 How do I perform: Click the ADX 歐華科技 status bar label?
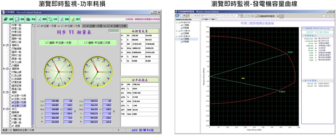(142, 130)
